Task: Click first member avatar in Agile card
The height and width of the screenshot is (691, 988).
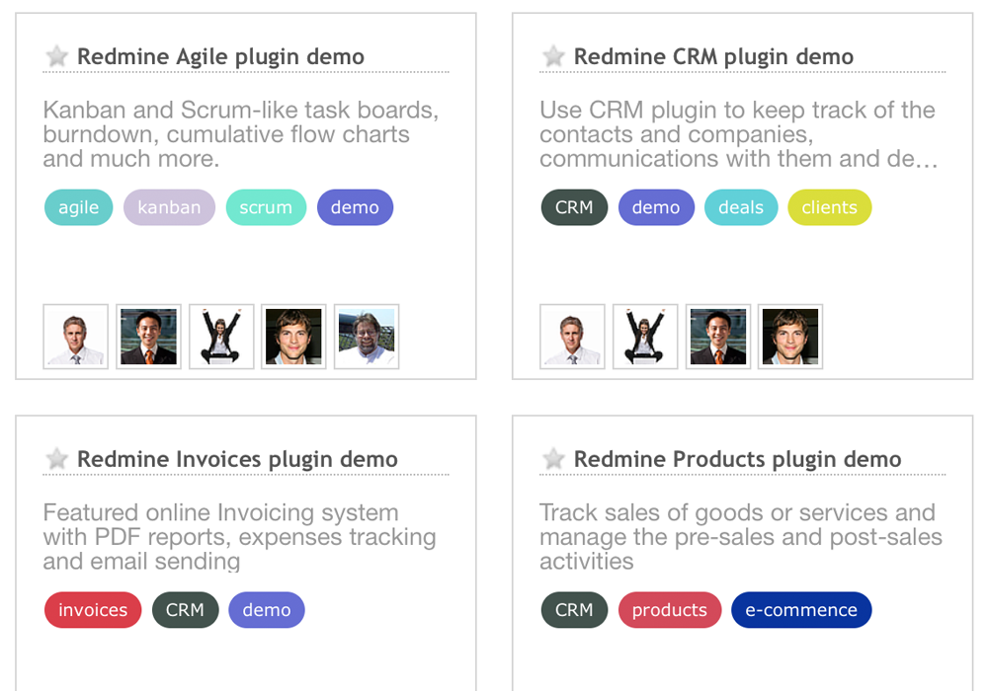Action: coord(76,337)
